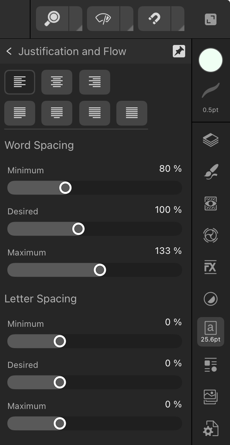
Task: Pin the Justification and Flow panel
Action: pyautogui.click(x=179, y=52)
